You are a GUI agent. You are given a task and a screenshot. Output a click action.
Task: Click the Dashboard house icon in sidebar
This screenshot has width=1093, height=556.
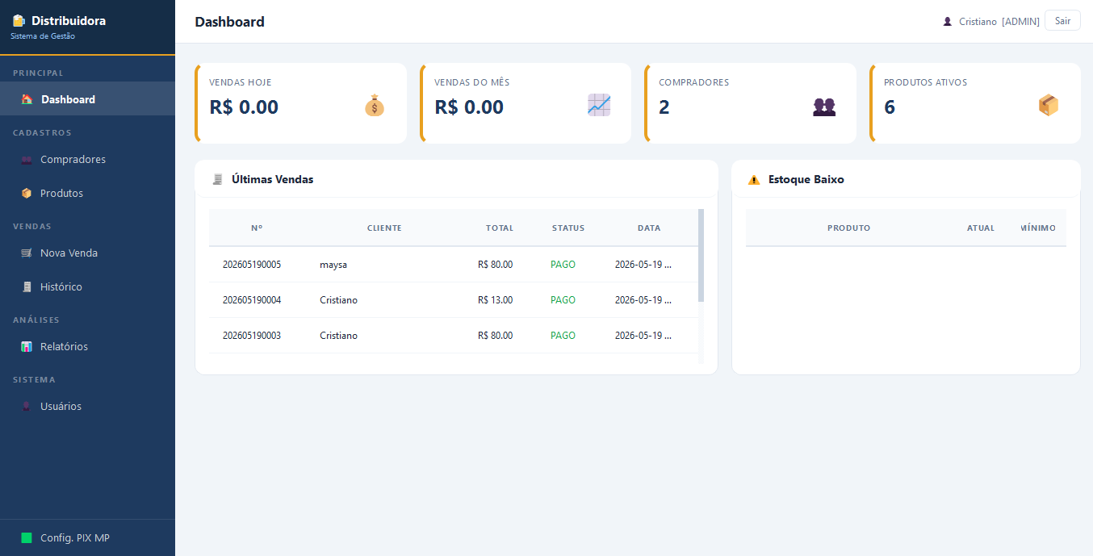pyautogui.click(x=27, y=99)
